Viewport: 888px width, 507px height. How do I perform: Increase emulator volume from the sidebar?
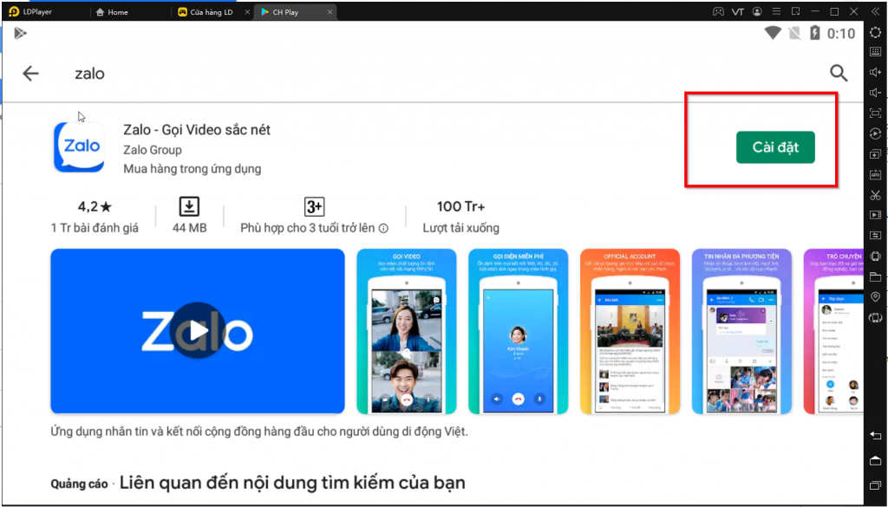click(x=876, y=72)
